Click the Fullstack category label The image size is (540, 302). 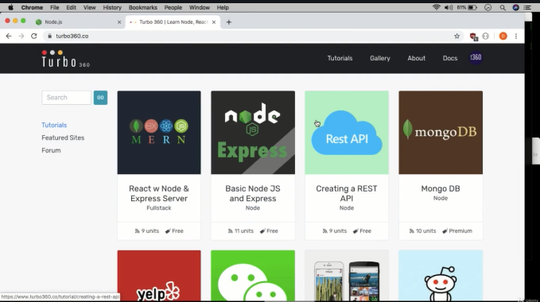pos(159,208)
